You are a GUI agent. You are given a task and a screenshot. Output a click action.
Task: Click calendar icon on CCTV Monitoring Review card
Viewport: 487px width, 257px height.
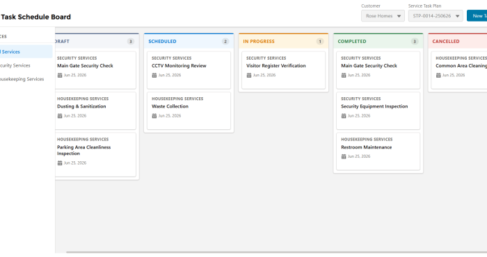(x=154, y=75)
